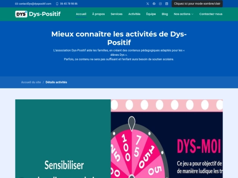This screenshot has width=238, height=178.
Task: Click the envelope email icon
Action: tap(16, 4)
